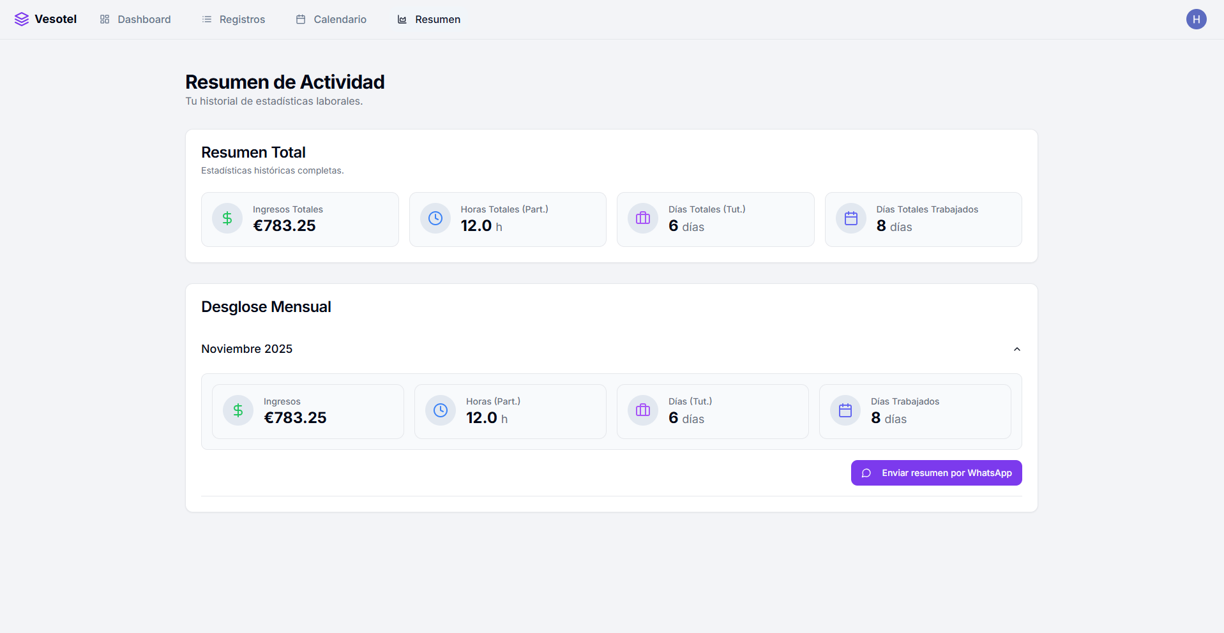Click the Días Trabajados 8 días card
This screenshot has width=1224, height=633.
(914, 412)
